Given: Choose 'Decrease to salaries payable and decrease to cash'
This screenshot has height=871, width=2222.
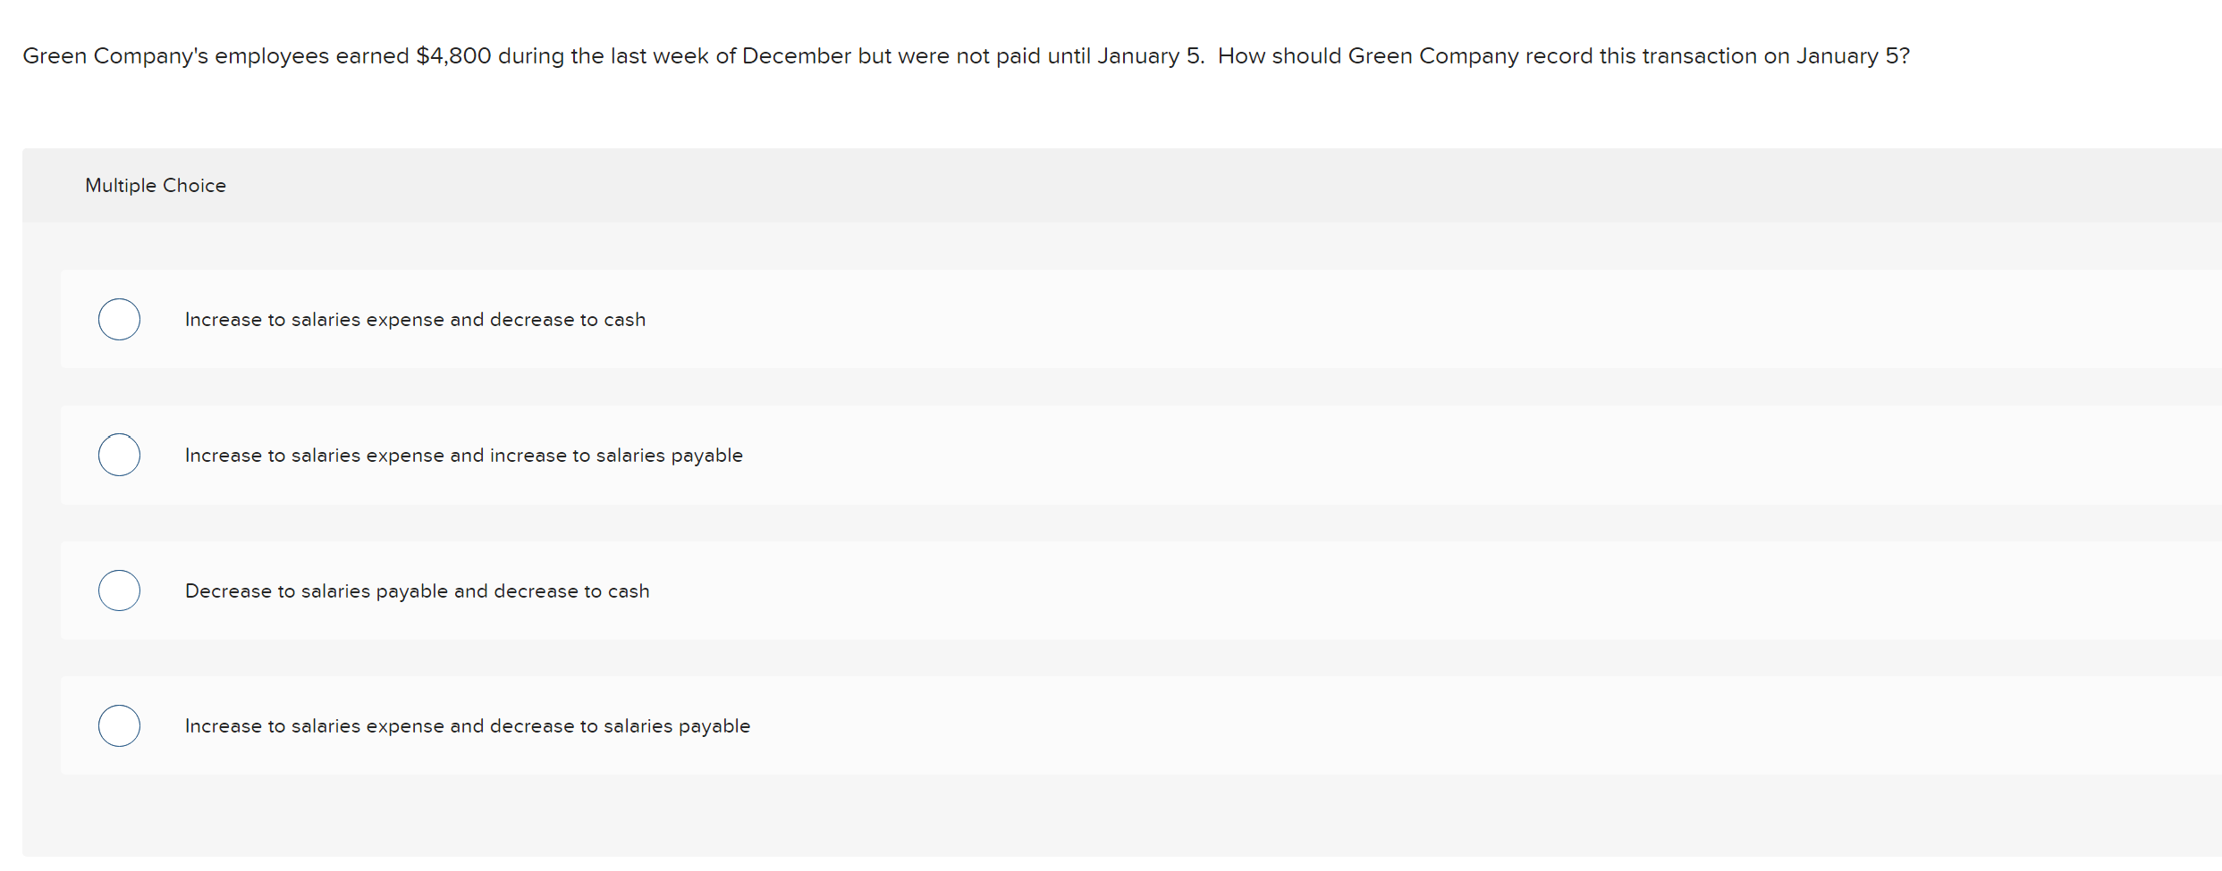Looking at the screenshot, I should tap(417, 590).
